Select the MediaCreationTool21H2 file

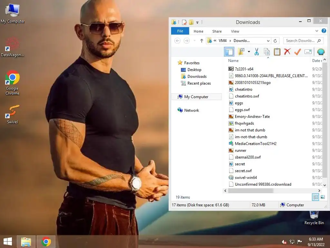point(252,144)
